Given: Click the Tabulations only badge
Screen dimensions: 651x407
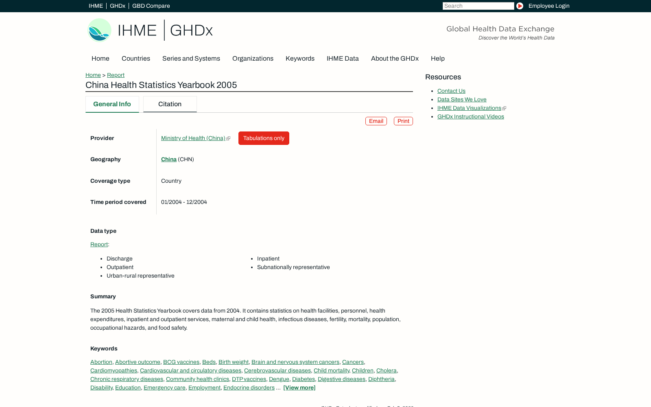Looking at the screenshot, I should pos(264,138).
